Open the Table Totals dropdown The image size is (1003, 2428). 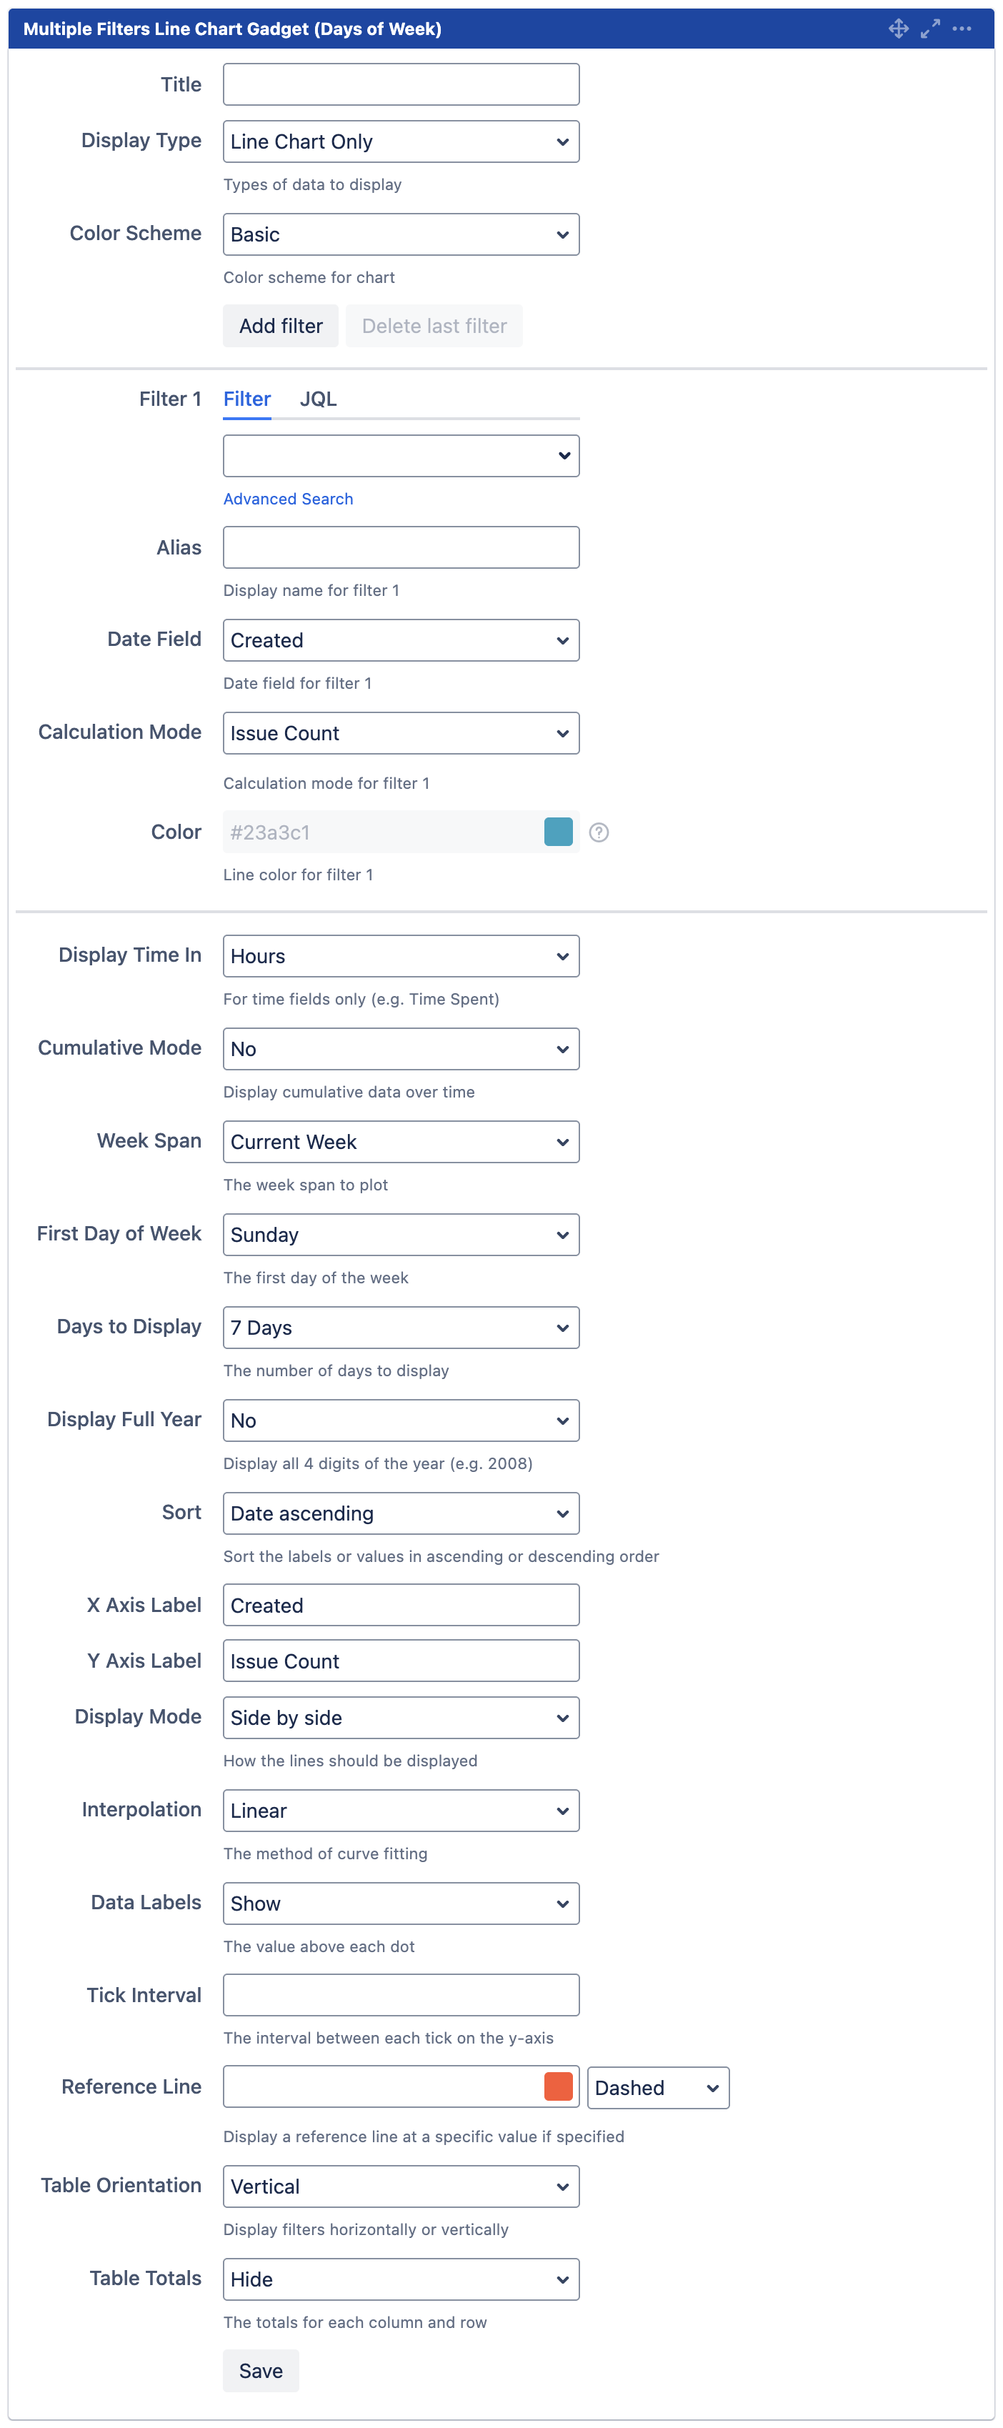[401, 2279]
